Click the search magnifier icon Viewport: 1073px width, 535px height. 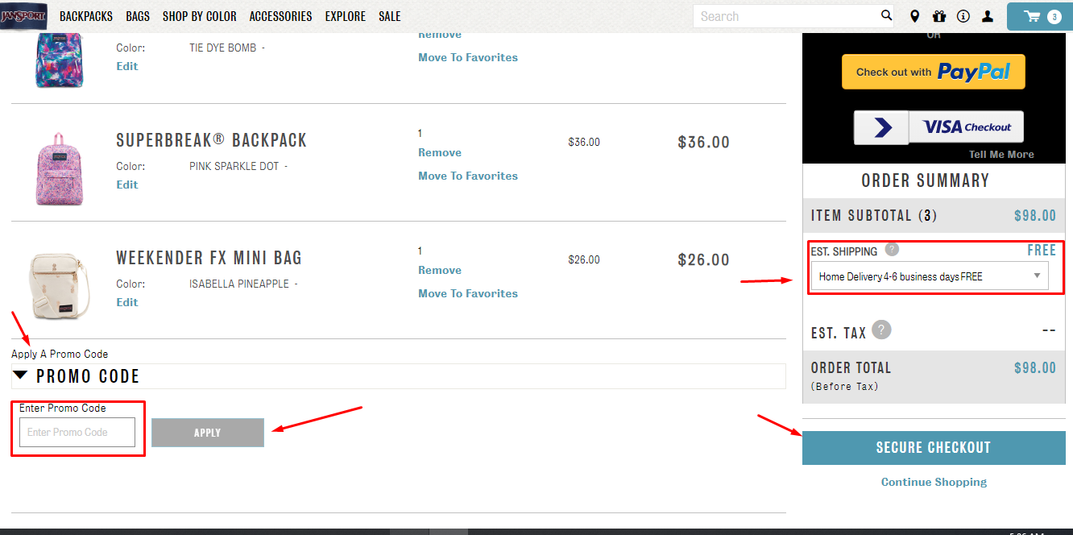pyautogui.click(x=886, y=16)
